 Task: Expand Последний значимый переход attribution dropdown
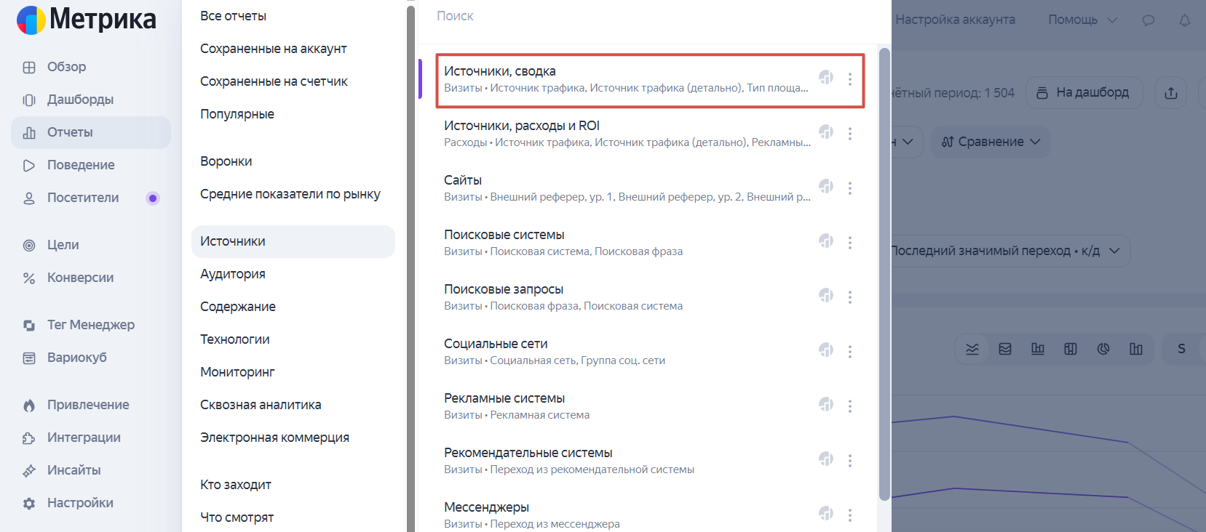point(1008,251)
